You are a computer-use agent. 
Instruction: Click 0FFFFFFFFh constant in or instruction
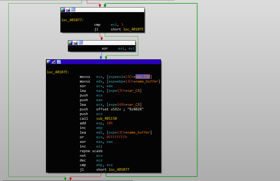(117, 137)
